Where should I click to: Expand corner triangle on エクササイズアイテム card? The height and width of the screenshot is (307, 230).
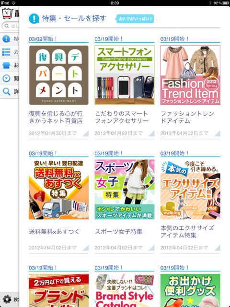point(218,248)
